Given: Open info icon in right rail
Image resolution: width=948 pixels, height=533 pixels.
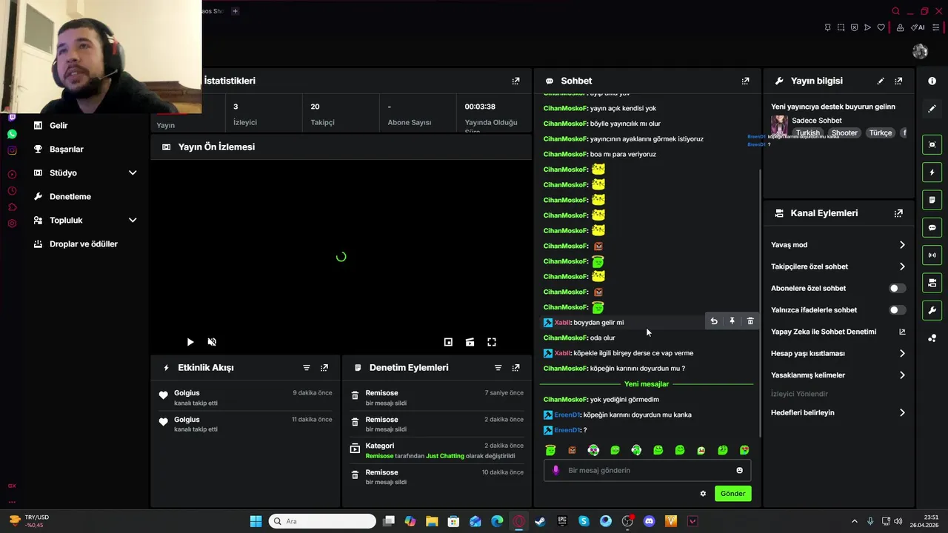Looking at the screenshot, I should click(x=932, y=81).
